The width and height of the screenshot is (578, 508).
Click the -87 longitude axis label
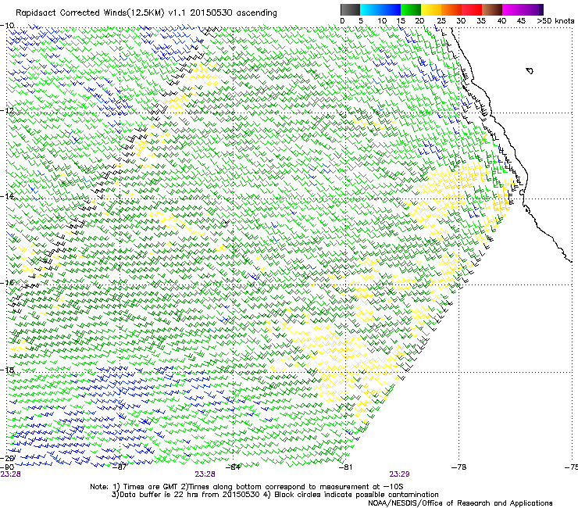pos(120,467)
